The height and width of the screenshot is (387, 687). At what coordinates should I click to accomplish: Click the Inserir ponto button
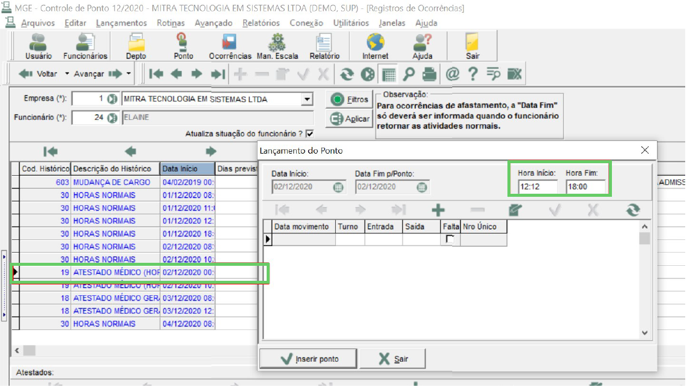tap(309, 359)
